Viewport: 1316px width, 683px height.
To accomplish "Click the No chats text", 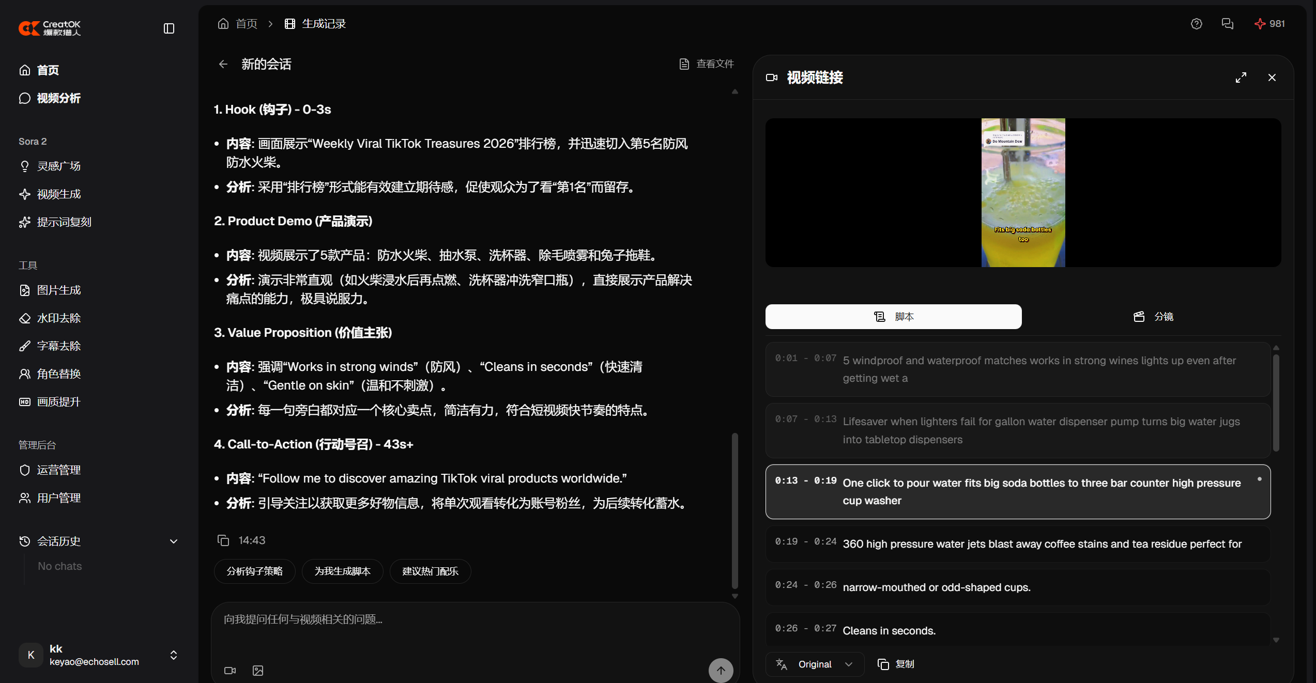I will [60, 566].
